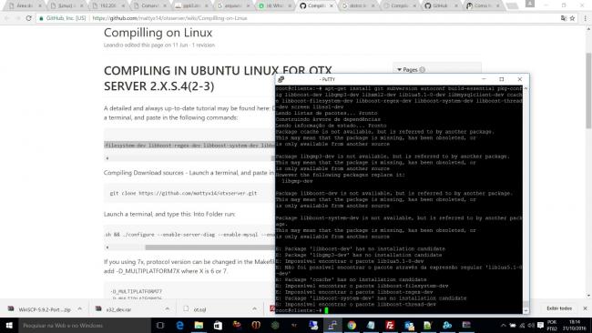Screen dimensions: 592x333
Task: Open the Windows Store taskbar icon
Action: click(x=218, y=325)
